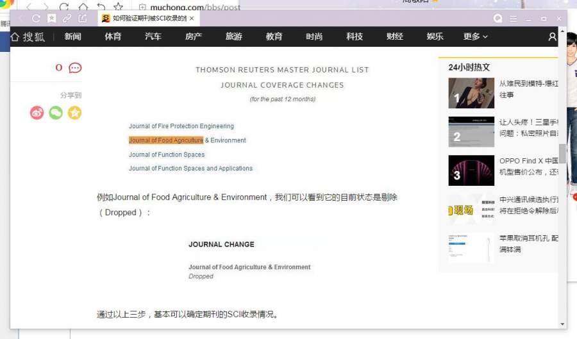Open the page in new window icon
The width and height of the screenshot is (577, 339).
[x=83, y=19]
